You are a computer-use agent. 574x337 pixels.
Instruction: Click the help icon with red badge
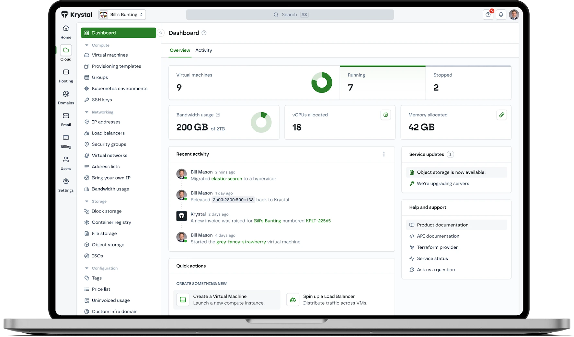[488, 15]
